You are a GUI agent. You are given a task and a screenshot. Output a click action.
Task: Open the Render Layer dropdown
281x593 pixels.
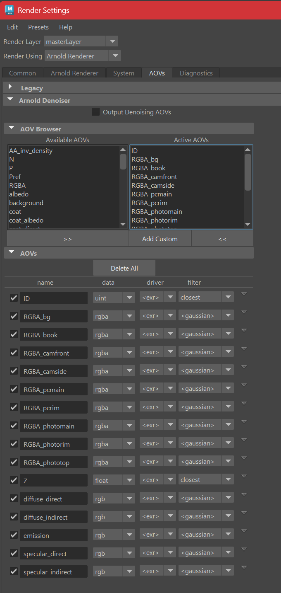click(81, 41)
